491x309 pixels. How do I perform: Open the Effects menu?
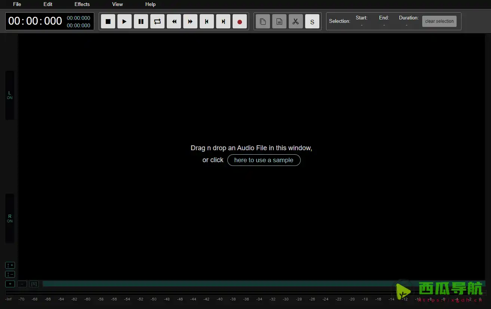pos(82,4)
